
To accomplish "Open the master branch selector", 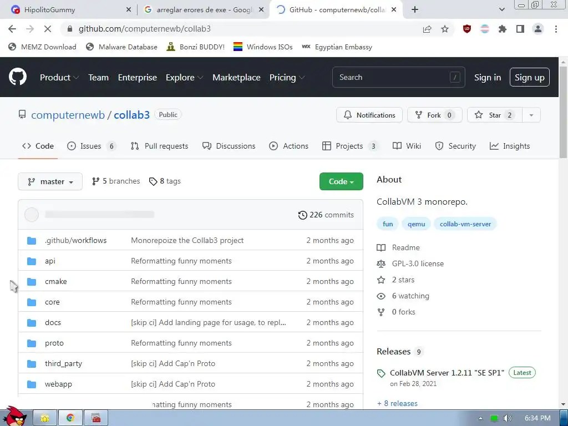I will 50,181.
